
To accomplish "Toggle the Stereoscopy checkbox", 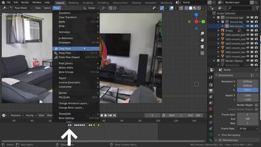I will (220, 140).
